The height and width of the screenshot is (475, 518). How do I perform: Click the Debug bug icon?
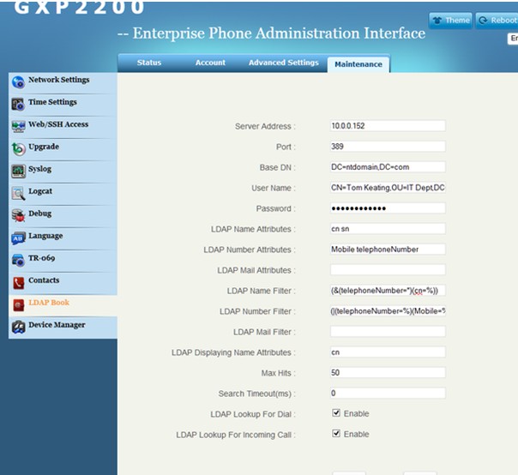click(19, 216)
